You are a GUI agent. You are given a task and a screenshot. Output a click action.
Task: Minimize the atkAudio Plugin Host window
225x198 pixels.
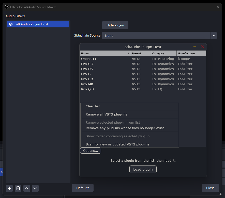click(195, 47)
